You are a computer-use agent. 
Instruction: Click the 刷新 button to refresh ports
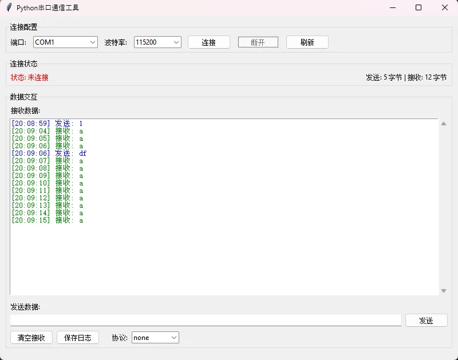click(307, 42)
